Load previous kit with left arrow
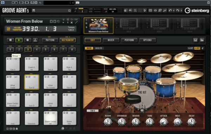This screenshot has height=134, width=211. click(x=51, y=21)
